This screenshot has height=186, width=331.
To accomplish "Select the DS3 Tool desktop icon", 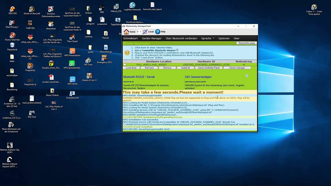I will click(x=32, y=114).
